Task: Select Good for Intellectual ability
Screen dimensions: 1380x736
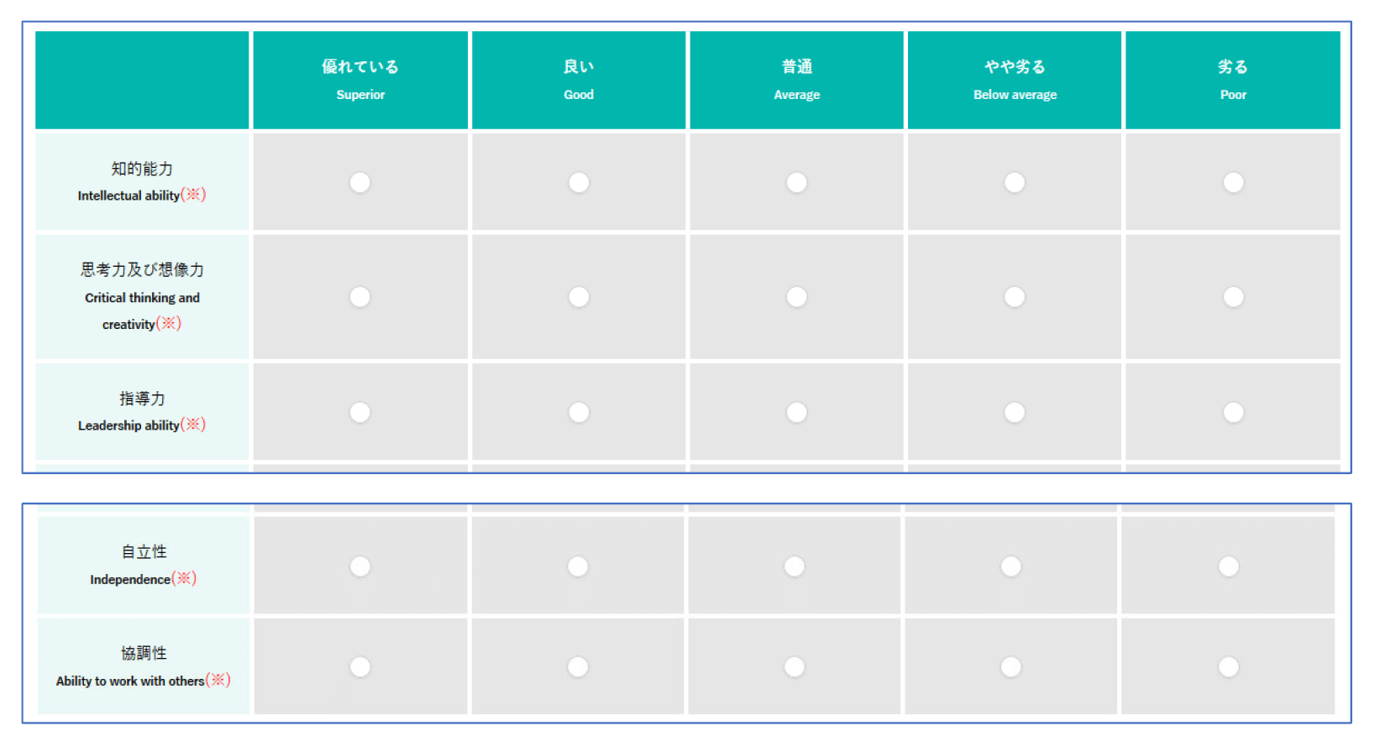Action: coord(578,182)
